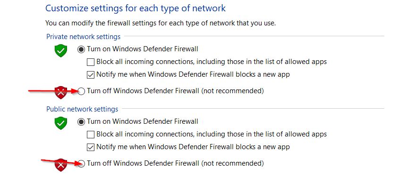Enable Block all incoming connections checkbox for Public network
Image resolution: width=415 pixels, height=184 pixels.
[x=91, y=135]
